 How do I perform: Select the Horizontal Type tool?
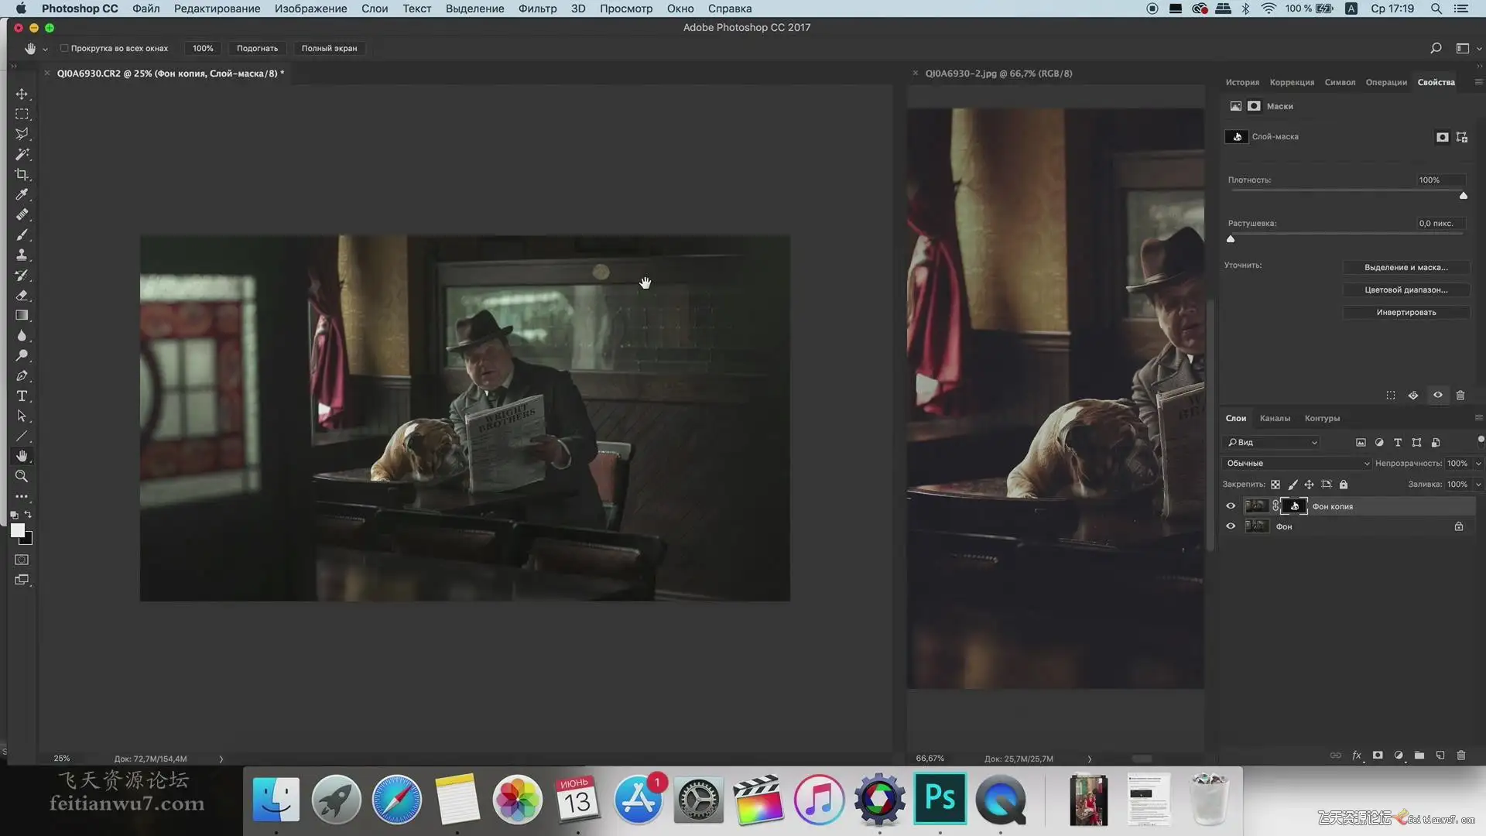click(x=22, y=396)
